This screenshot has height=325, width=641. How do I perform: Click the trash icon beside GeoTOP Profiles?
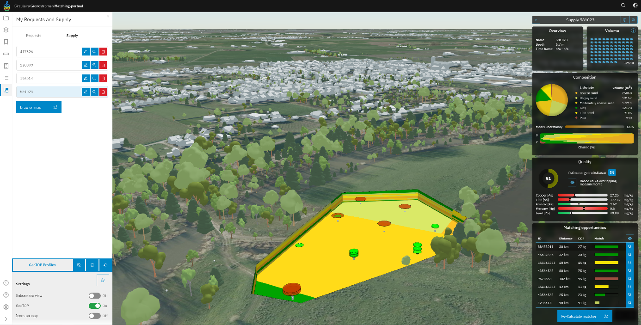click(x=92, y=265)
